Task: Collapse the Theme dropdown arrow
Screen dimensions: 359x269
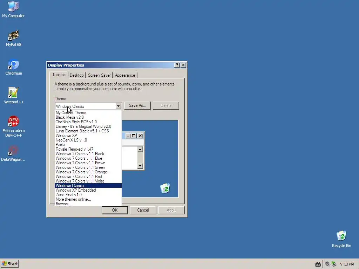Action: pos(118,106)
